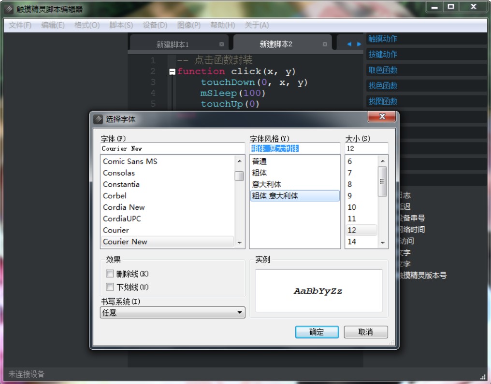Image resolution: width=491 pixels, height=384 pixels.
Task: Choose 普通 font style
Action: 295,161
